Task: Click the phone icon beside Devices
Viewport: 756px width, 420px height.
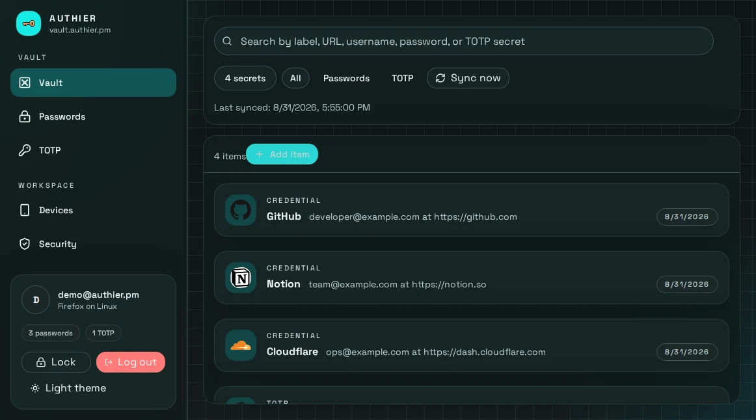Action: pyautogui.click(x=25, y=210)
